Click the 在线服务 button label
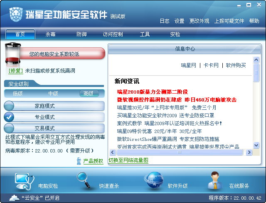Screen dimensions: 266x203 pyautogui.click(x=239, y=186)
